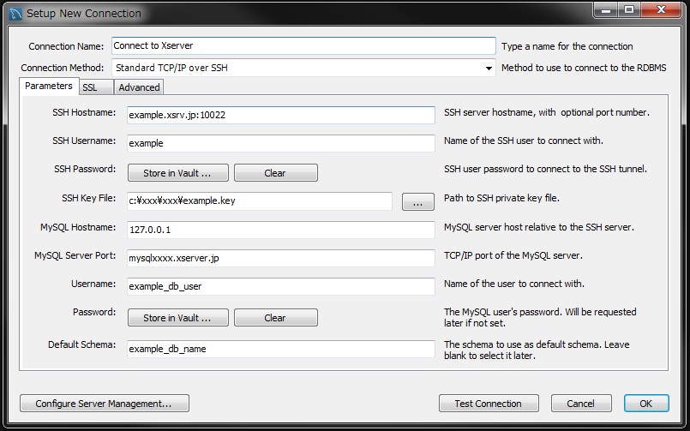
Task: Store SSH Password in Vault
Action: (177, 173)
